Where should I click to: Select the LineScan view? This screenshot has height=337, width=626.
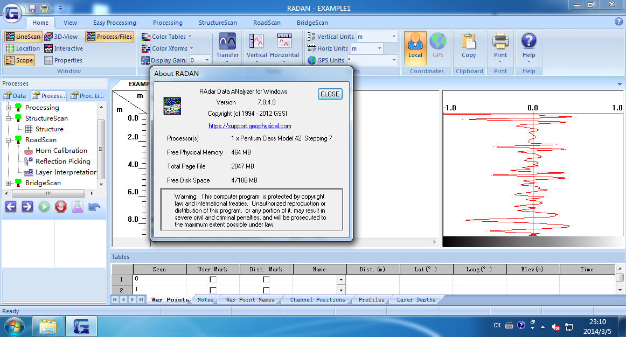coord(23,37)
